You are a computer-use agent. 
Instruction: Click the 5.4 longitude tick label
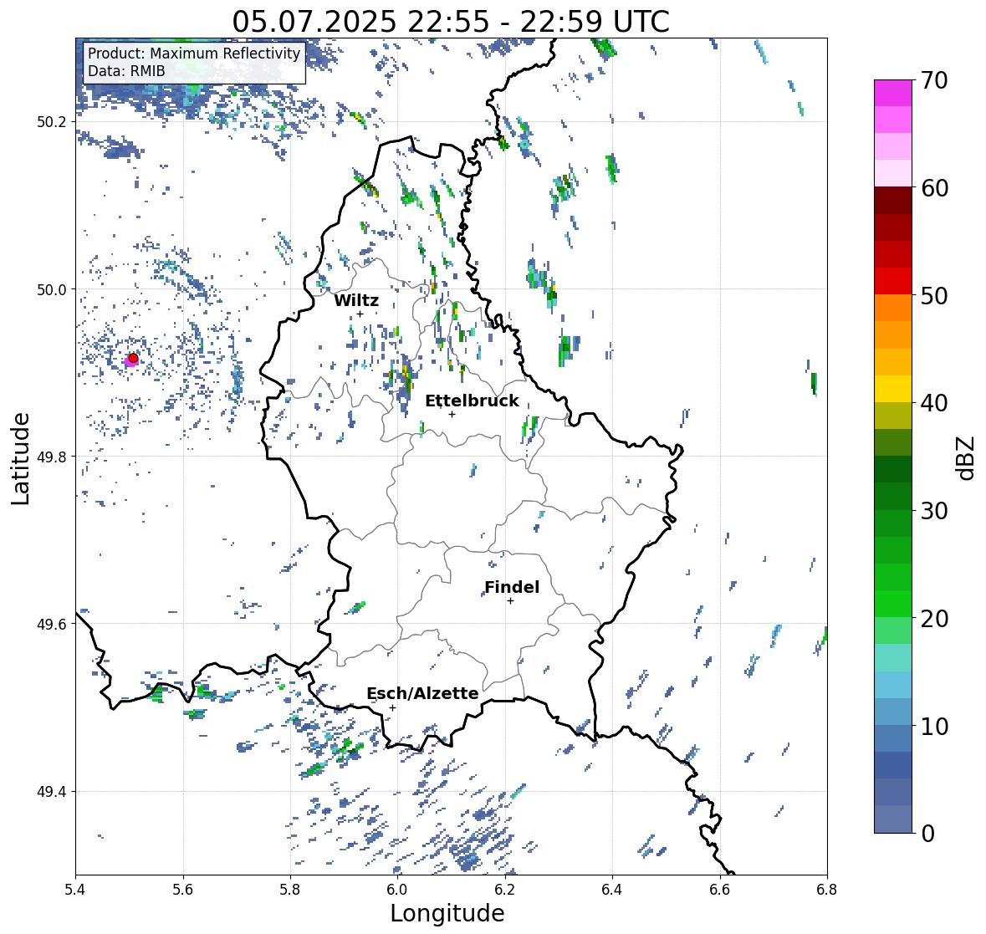[x=75, y=890]
